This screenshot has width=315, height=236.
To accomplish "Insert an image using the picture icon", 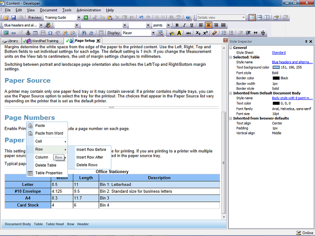I will pos(6,33).
